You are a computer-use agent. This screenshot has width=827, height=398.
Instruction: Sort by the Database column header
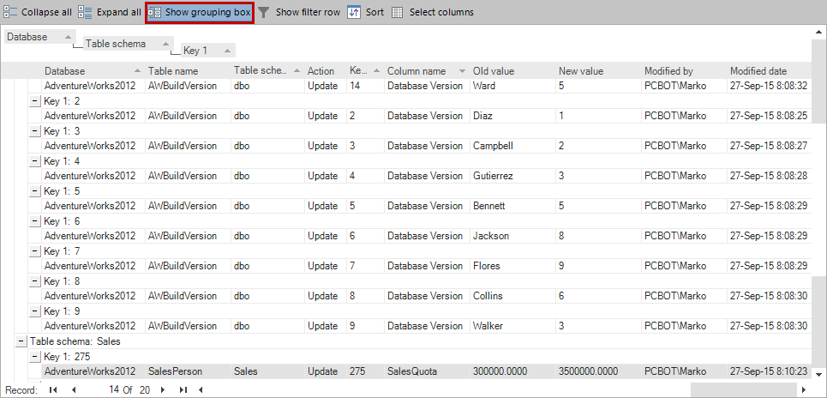tap(93, 70)
